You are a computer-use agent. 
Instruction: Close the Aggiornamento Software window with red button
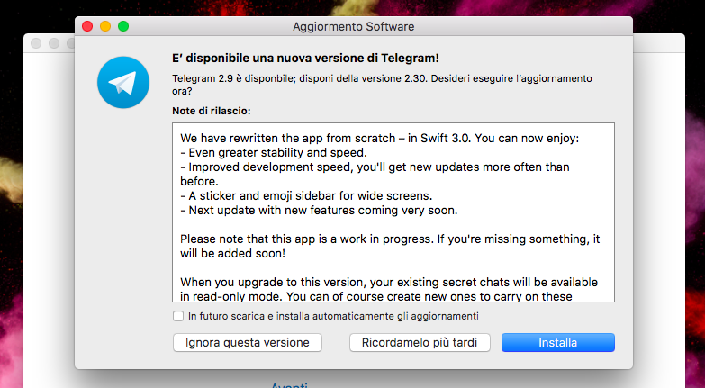87,26
